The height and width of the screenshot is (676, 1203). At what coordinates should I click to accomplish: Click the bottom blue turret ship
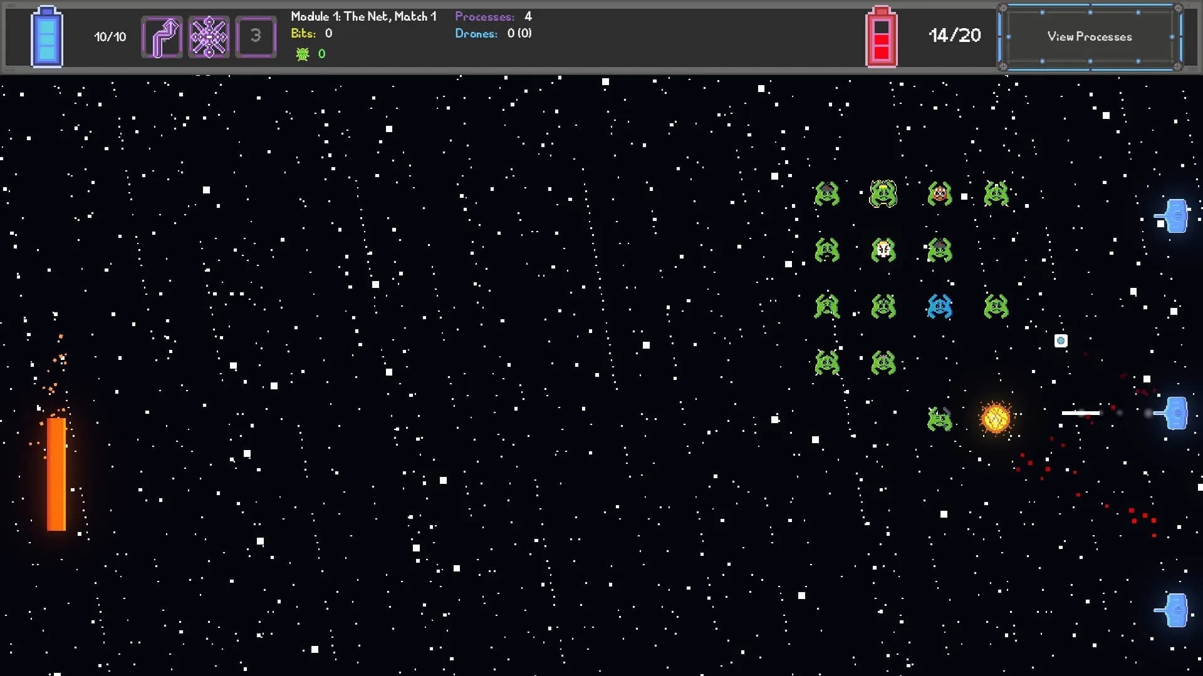(1172, 610)
